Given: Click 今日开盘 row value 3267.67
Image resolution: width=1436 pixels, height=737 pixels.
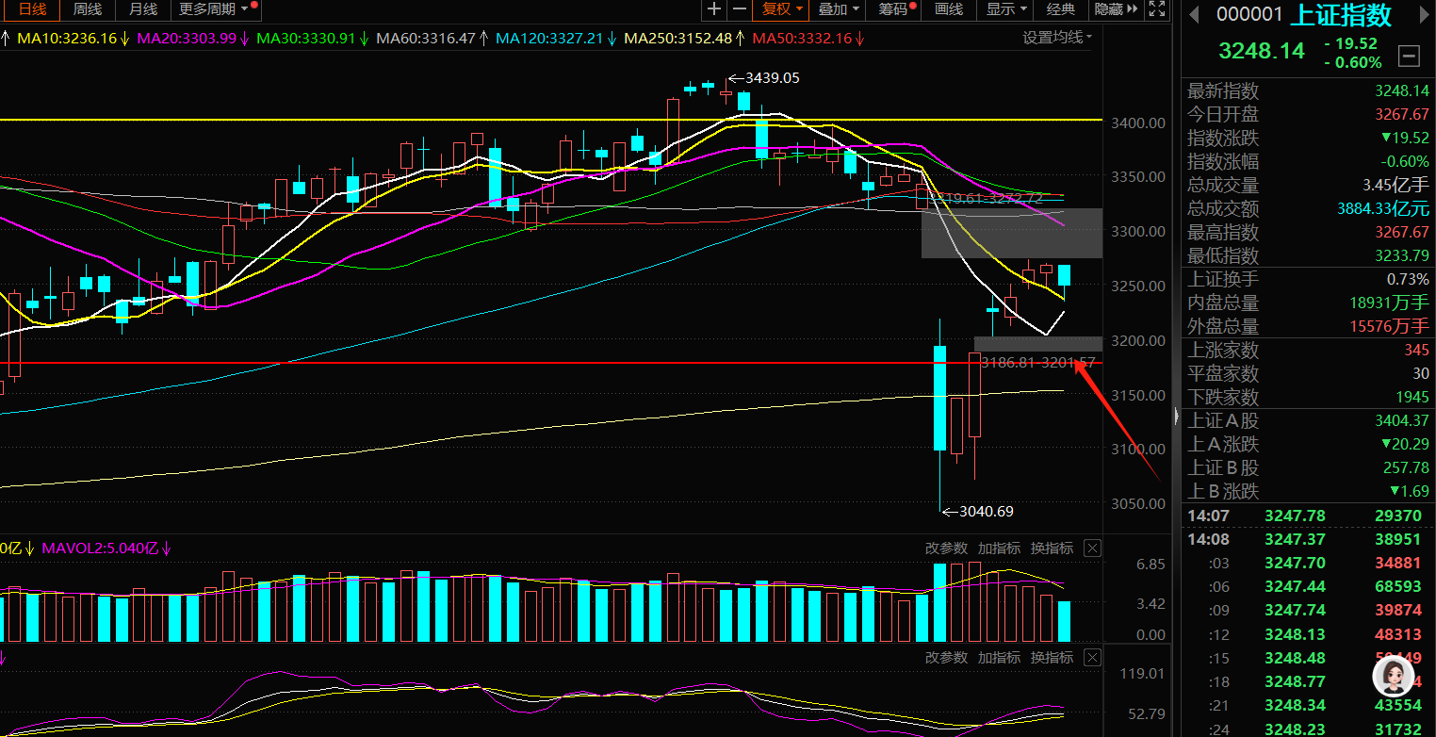Looking at the screenshot, I should coord(1402,115).
